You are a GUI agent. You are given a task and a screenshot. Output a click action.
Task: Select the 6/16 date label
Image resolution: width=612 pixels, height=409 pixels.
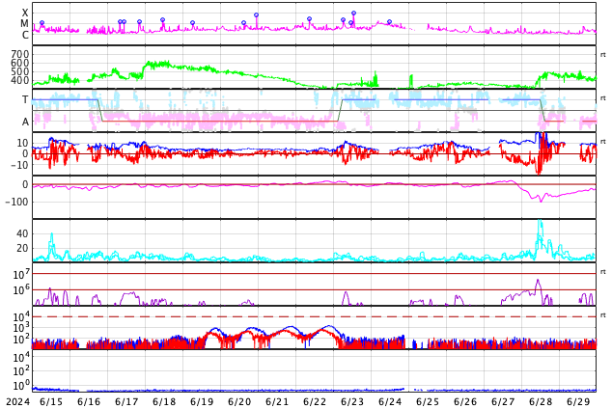pyautogui.click(x=89, y=401)
